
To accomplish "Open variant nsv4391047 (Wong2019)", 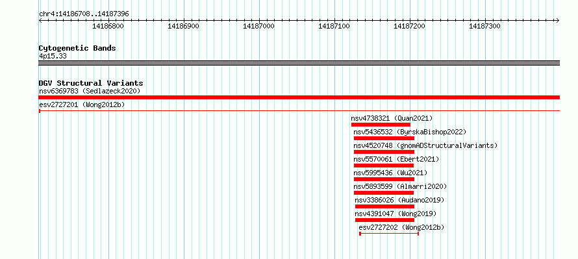I will (x=396, y=214).
